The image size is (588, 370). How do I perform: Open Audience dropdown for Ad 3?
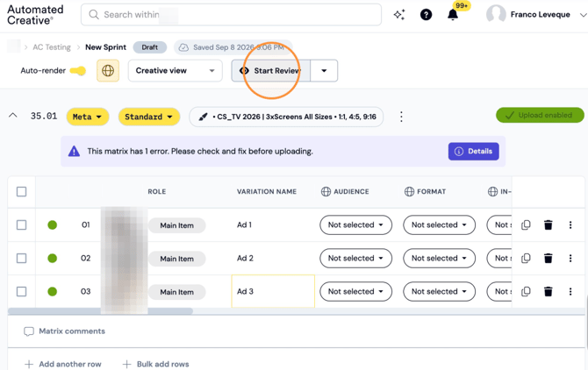coord(355,291)
